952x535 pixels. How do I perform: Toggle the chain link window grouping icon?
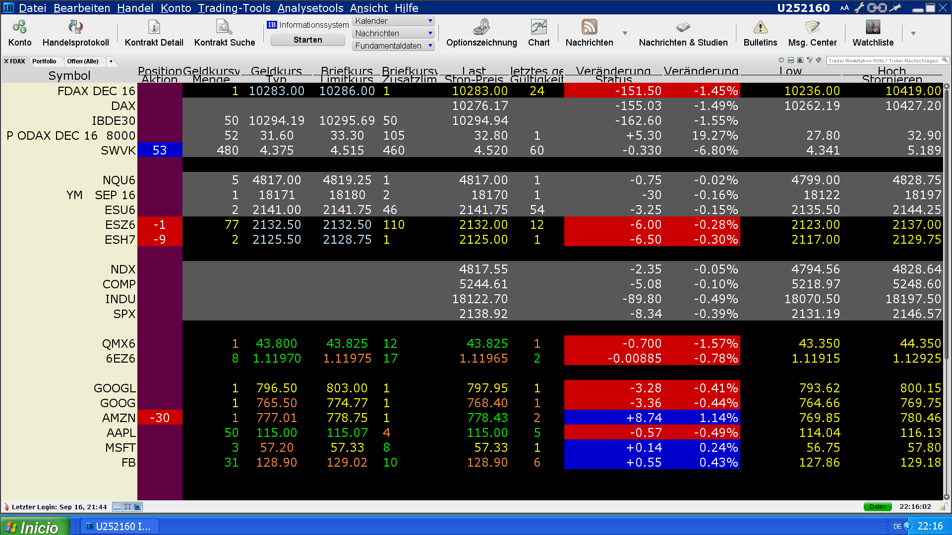pos(877,7)
